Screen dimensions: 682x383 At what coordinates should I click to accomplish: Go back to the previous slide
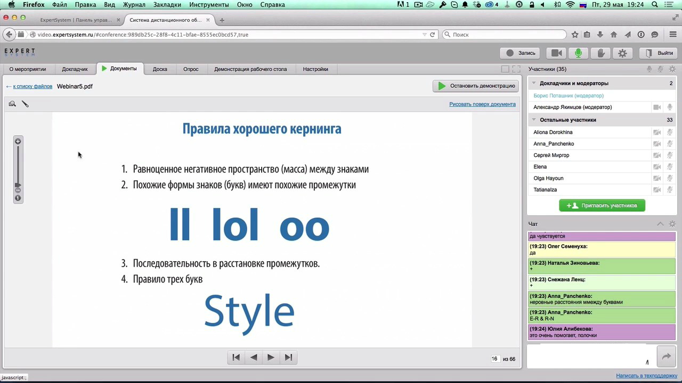click(254, 357)
